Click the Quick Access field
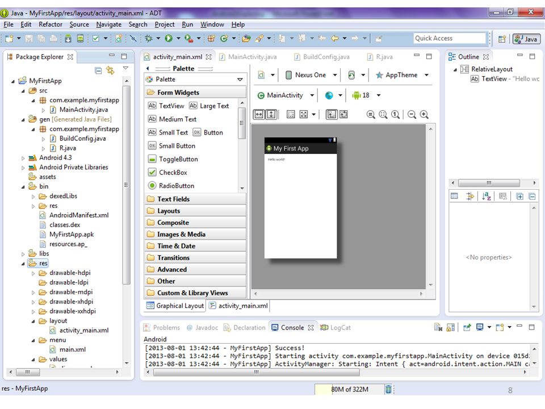The height and width of the screenshot is (409, 545). [x=449, y=38]
